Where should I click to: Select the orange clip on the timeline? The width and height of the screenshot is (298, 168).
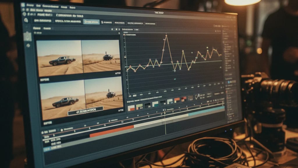(112, 131)
